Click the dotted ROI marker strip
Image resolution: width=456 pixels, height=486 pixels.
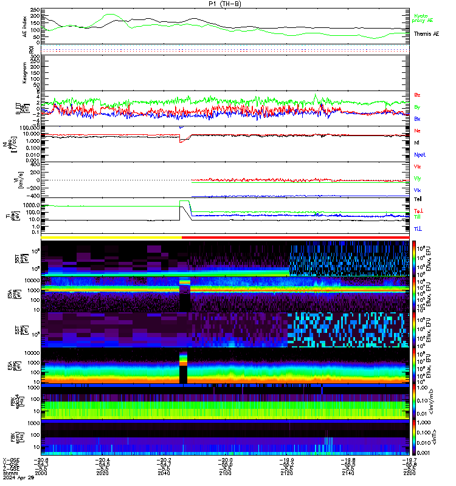pyautogui.click(x=225, y=49)
